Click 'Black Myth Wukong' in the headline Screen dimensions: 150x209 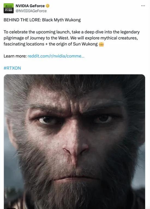tap(61, 20)
